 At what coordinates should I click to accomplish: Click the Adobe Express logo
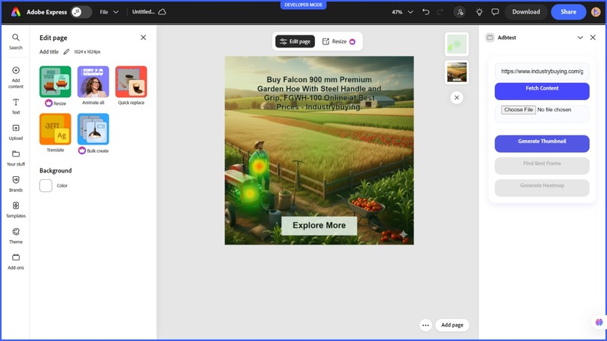click(x=16, y=12)
